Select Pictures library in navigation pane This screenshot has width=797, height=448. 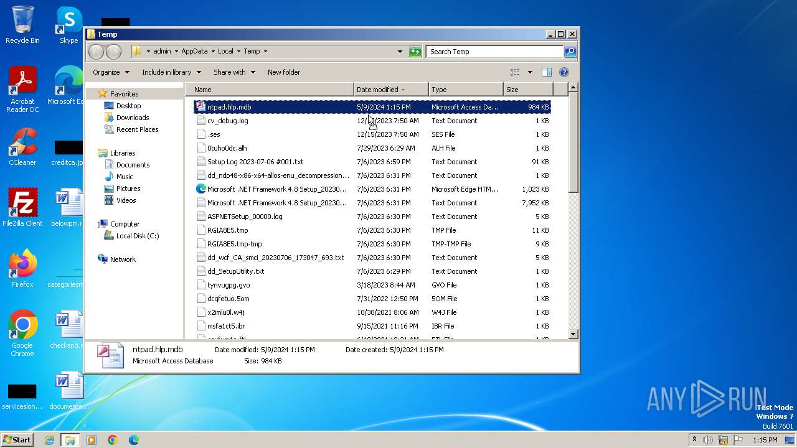tap(128, 189)
